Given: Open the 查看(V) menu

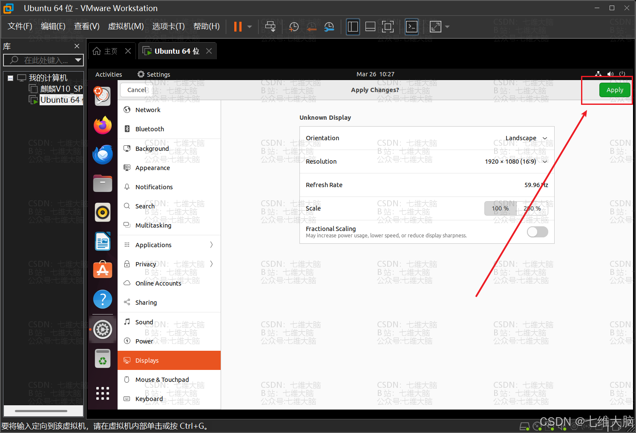Looking at the screenshot, I should (x=87, y=26).
